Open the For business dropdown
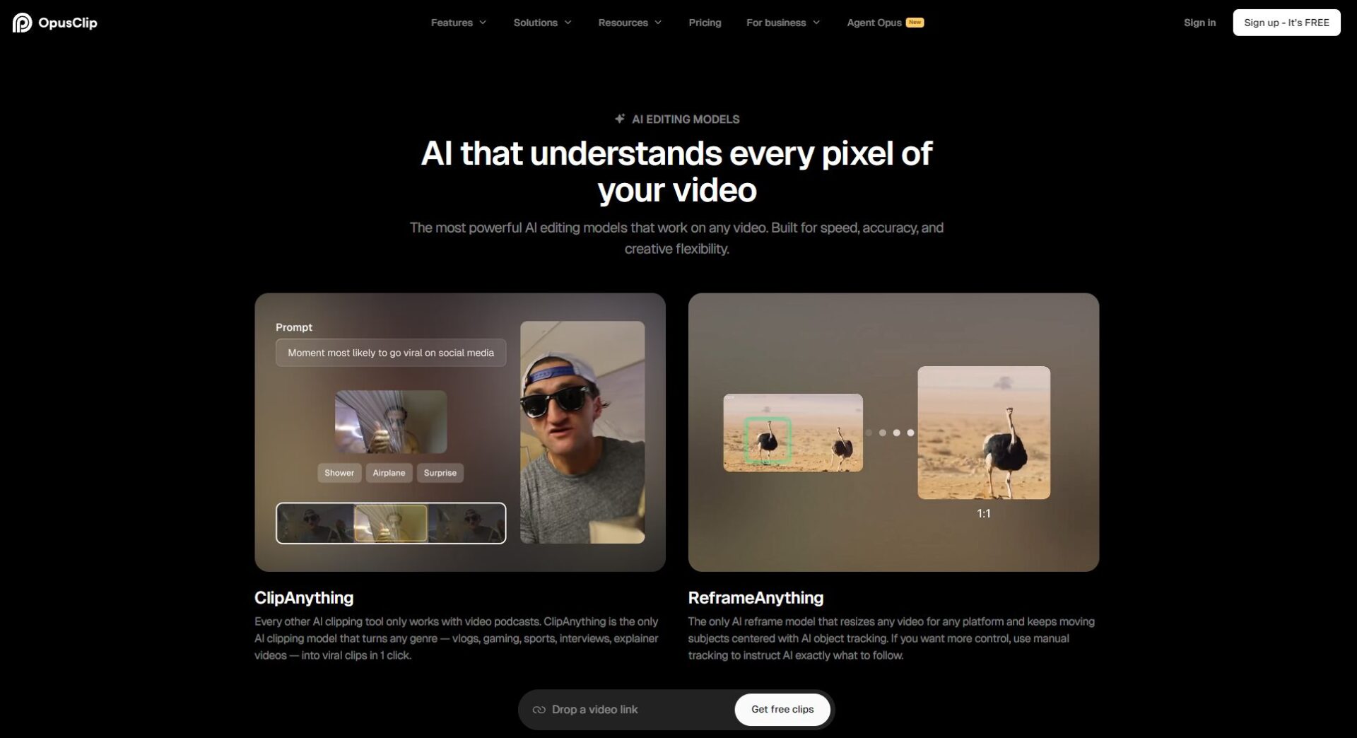 [783, 23]
